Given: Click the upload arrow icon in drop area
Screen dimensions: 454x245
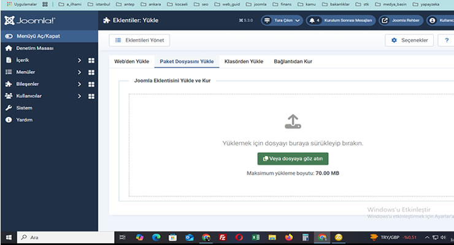Looking at the screenshot, I should [x=293, y=121].
